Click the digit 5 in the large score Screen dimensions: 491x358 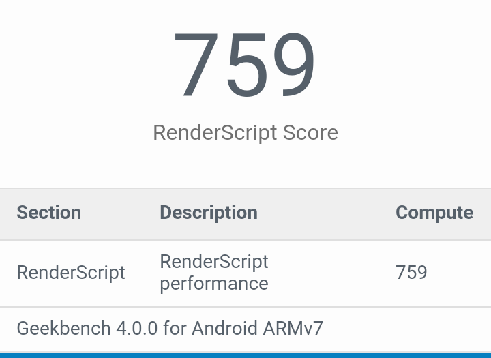[x=245, y=66]
